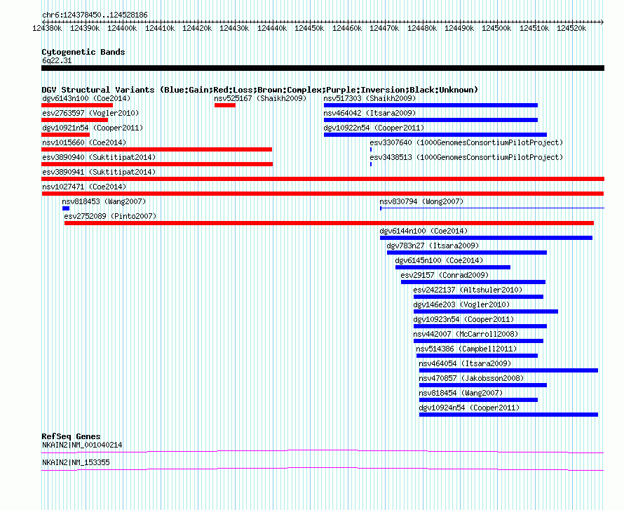Click the 124490k ruler tick label
Screen dimensions: 624x510
(x=459, y=28)
